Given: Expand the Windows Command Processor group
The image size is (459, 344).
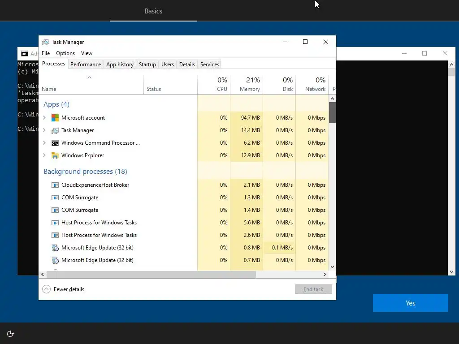Looking at the screenshot, I should [44, 143].
